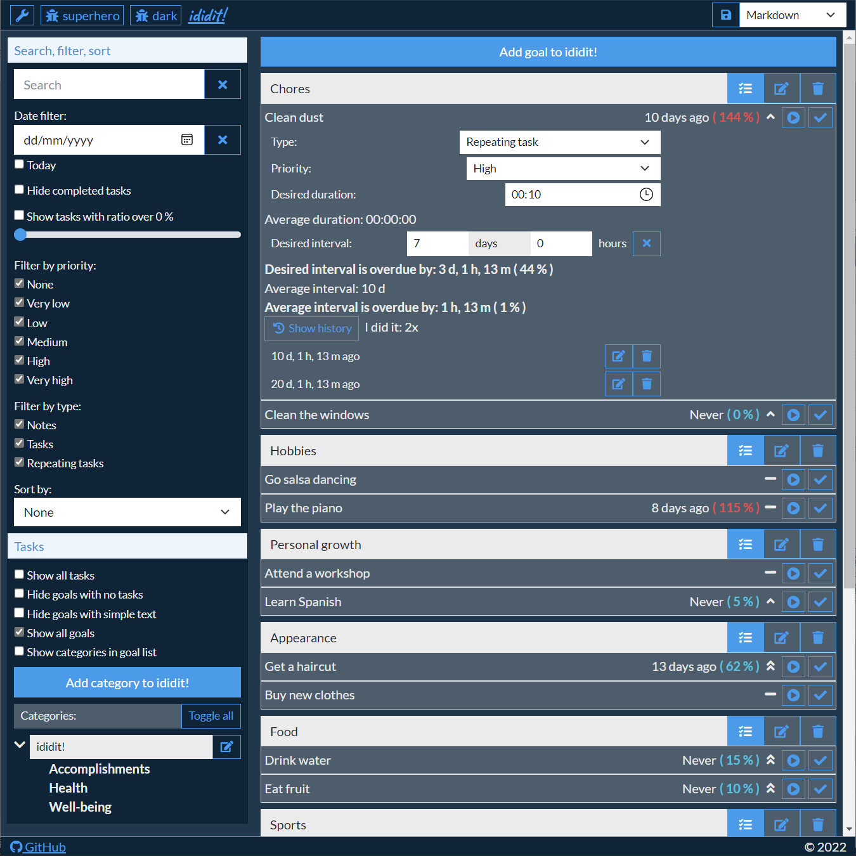
Task: Start timer for Clean the windows
Action: coord(793,415)
